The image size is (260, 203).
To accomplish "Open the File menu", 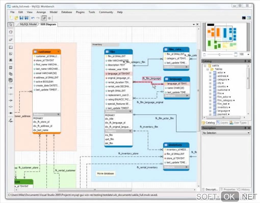I will pyautogui.click(x=12, y=12).
